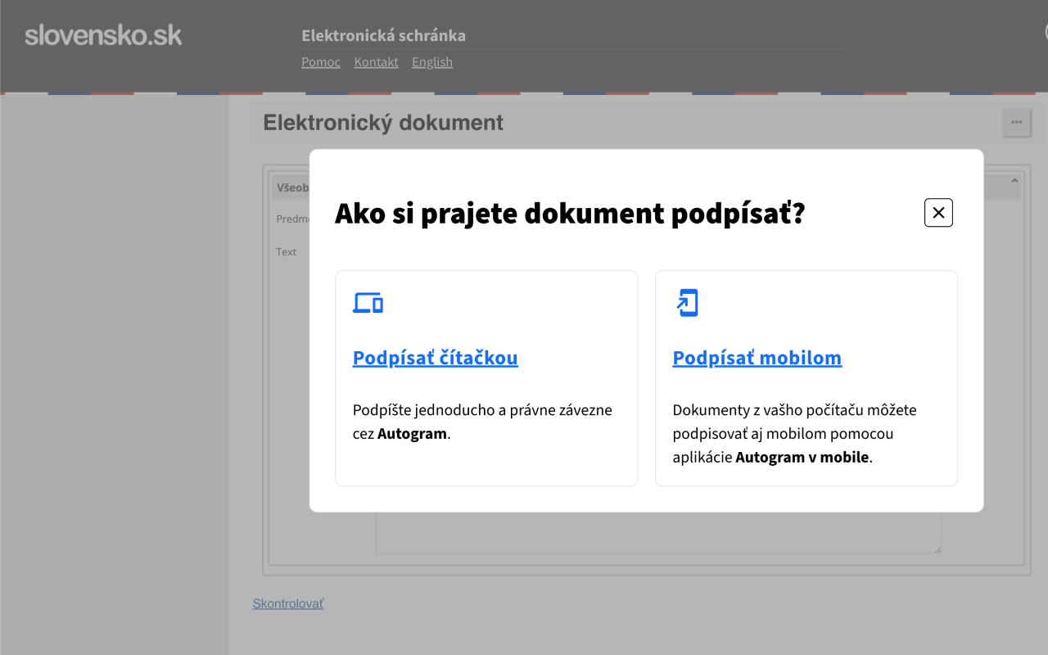The image size is (1048, 655).
Task: Close the document signing dialog
Action: (x=938, y=212)
